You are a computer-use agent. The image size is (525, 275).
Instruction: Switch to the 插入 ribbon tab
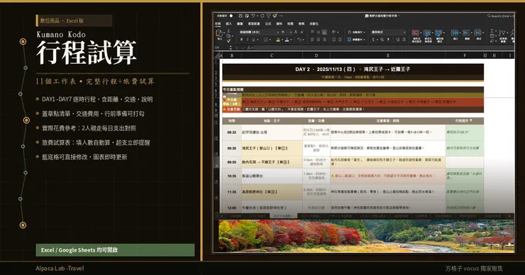[x=228, y=24]
